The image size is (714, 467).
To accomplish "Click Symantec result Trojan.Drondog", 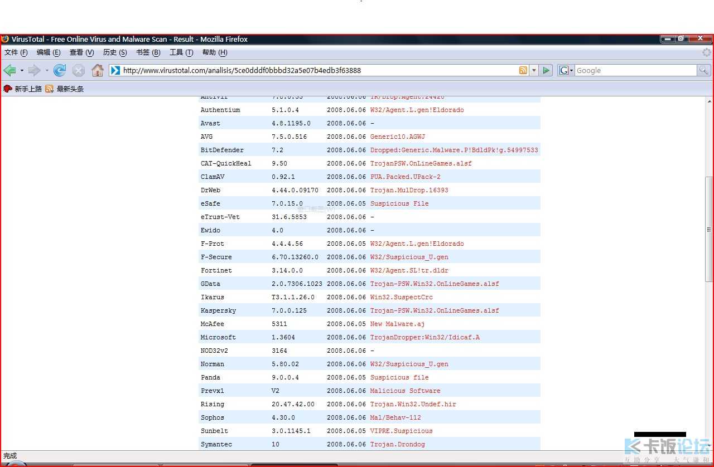I will pos(398,444).
